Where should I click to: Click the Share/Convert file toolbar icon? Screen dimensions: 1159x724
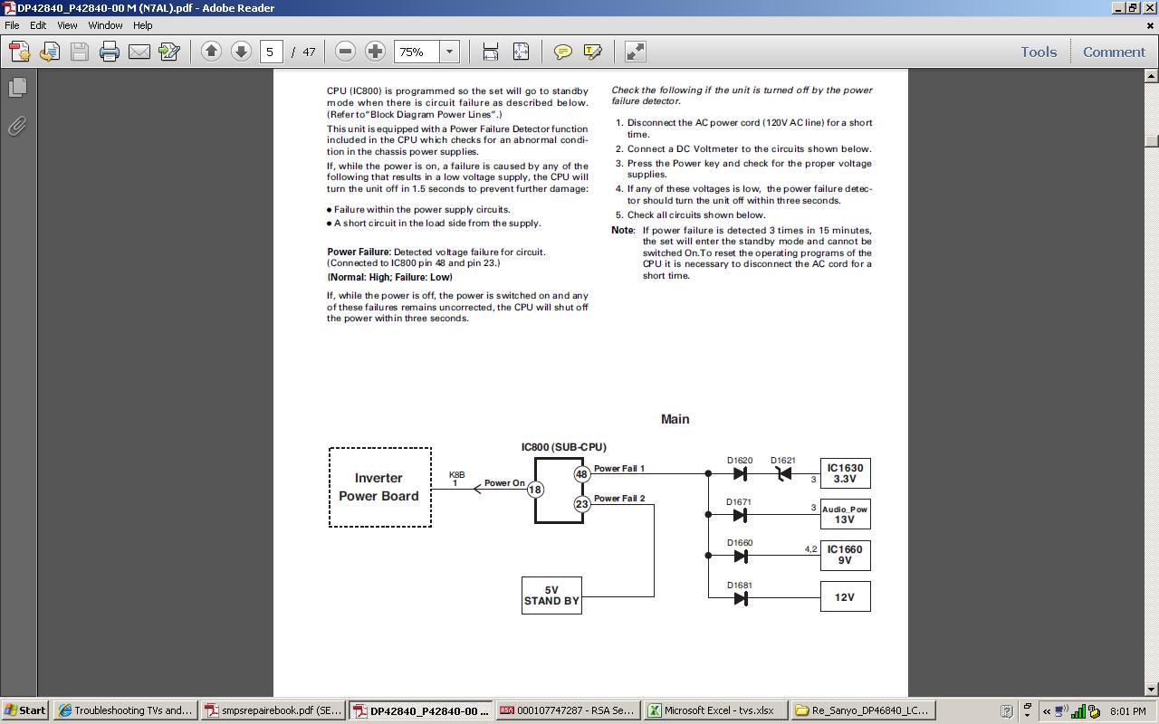pos(50,52)
